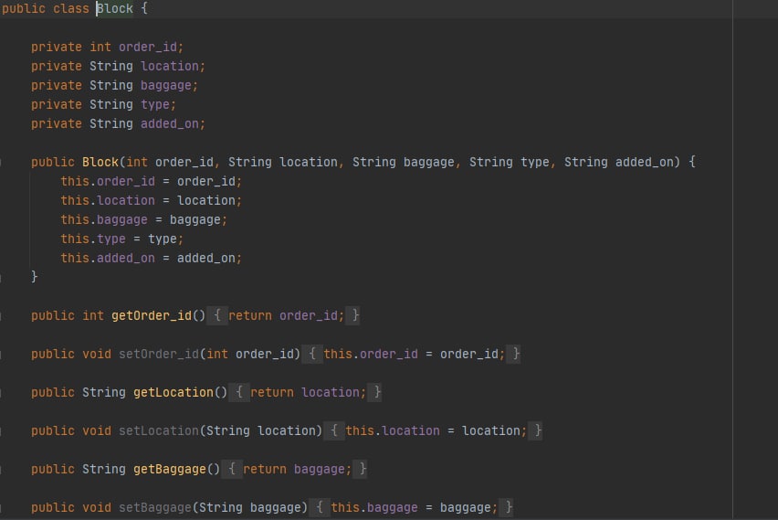This screenshot has width=778, height=520.
Task: Click the line 'this.added_on = added_on;'
Action: coord(152,259)
